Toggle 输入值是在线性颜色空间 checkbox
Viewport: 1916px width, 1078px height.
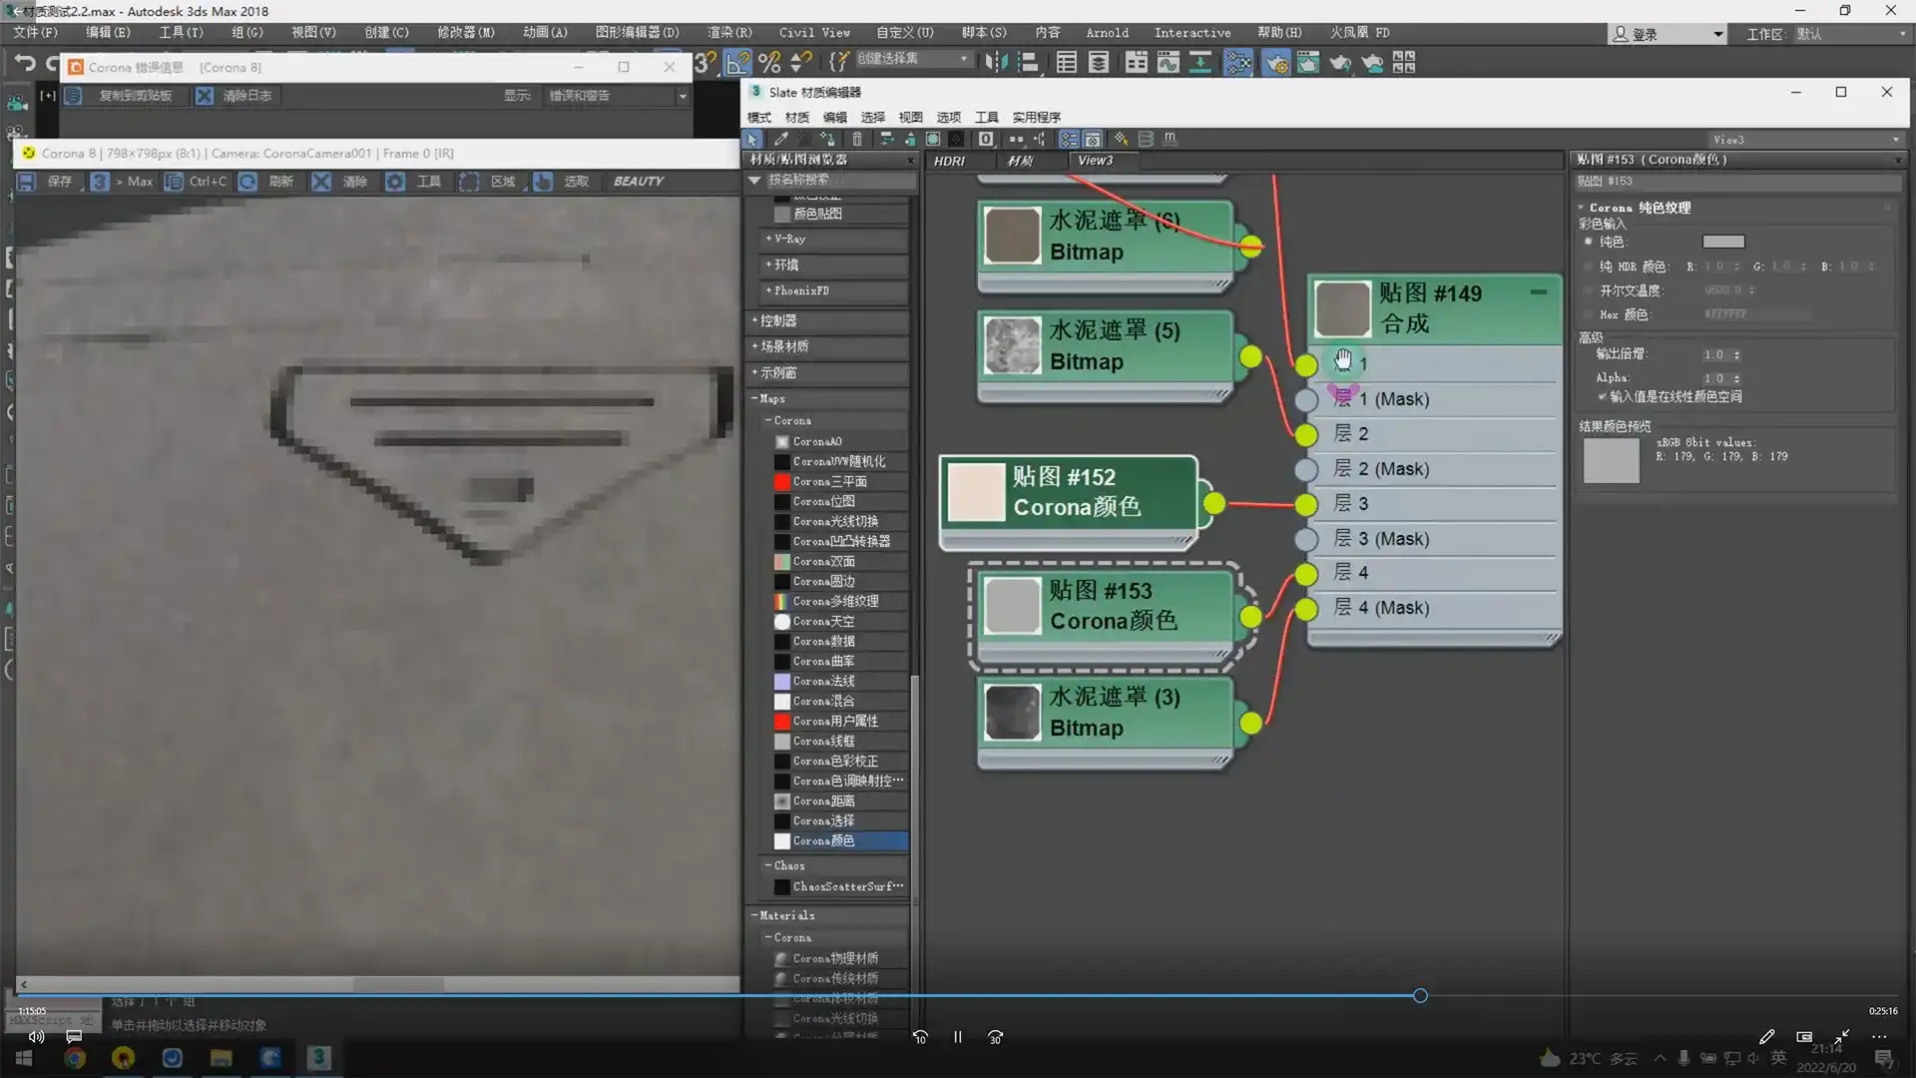point(1602,396)
